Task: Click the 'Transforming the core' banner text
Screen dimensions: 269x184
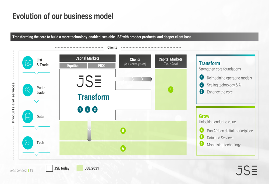Action: click(x=102, y=37)
